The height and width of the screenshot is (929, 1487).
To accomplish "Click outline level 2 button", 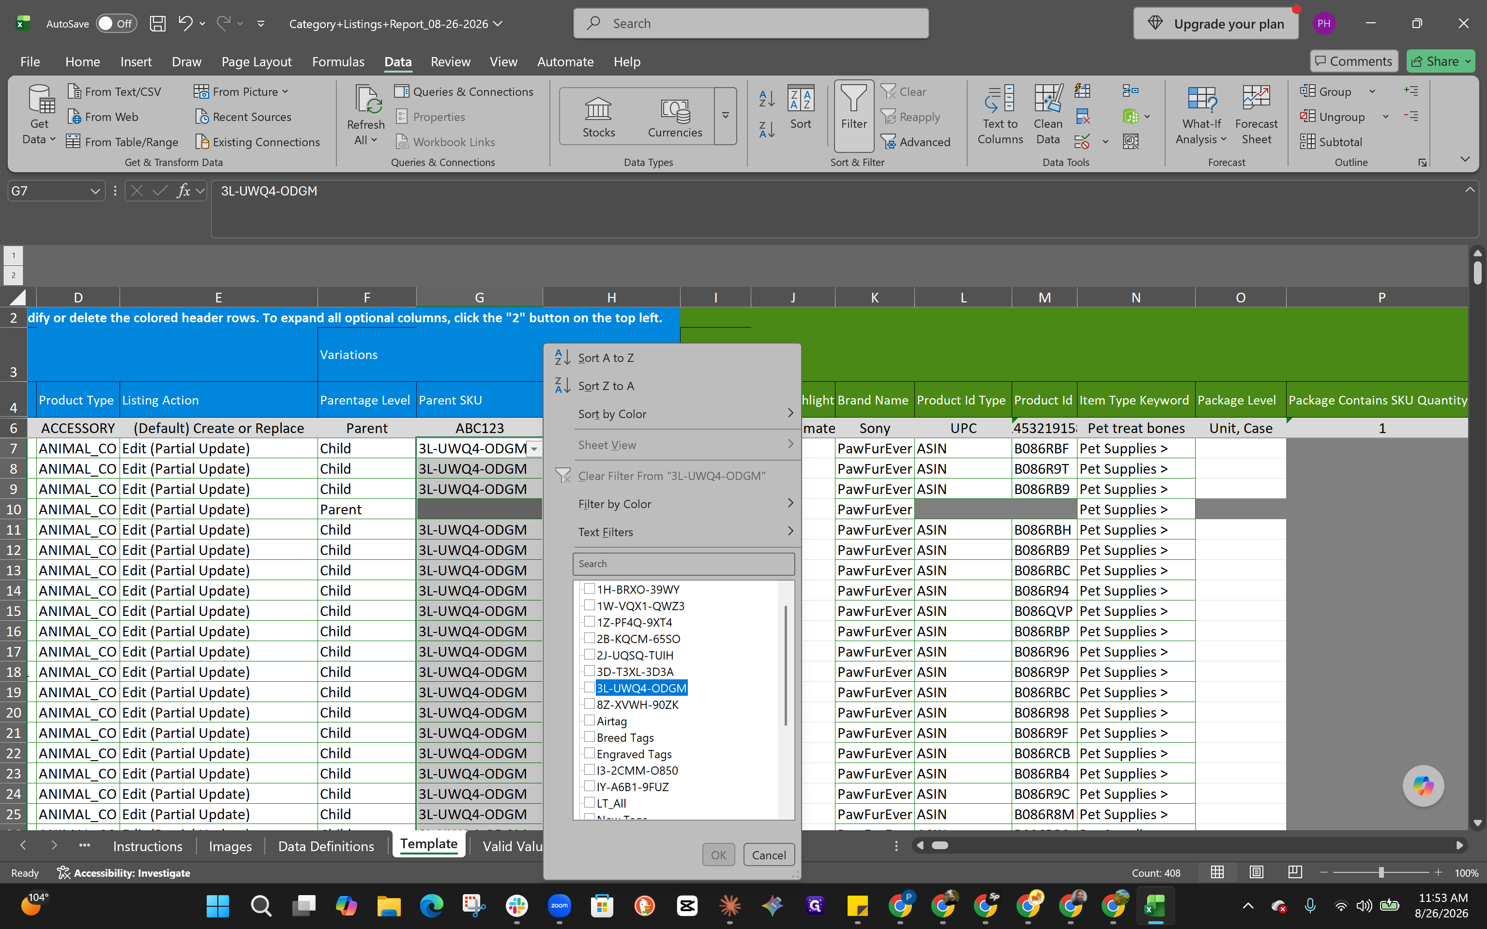I will (x=14, y=275).
